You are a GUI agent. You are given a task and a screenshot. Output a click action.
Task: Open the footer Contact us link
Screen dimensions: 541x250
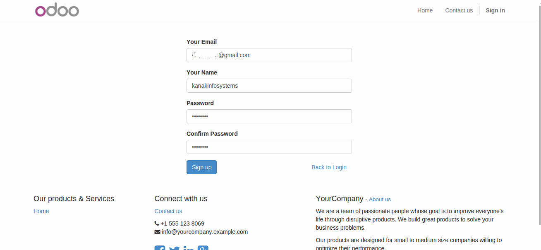(168, 211)
